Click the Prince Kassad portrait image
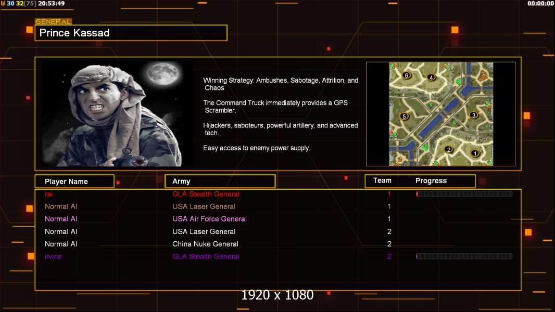 click(x=117, y=113)
